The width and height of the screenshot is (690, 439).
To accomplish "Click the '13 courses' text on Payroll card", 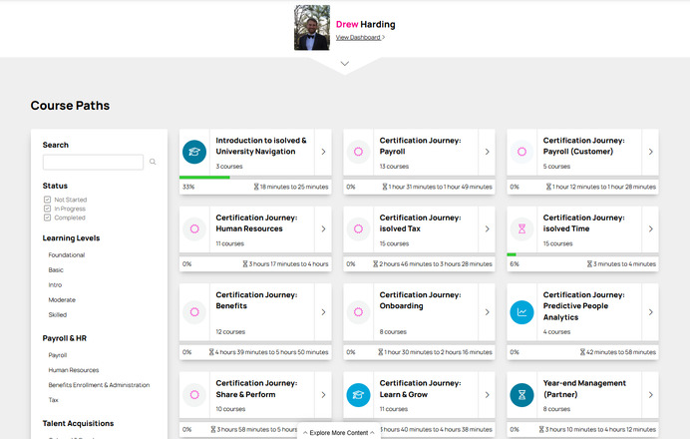I will (394, 167).
